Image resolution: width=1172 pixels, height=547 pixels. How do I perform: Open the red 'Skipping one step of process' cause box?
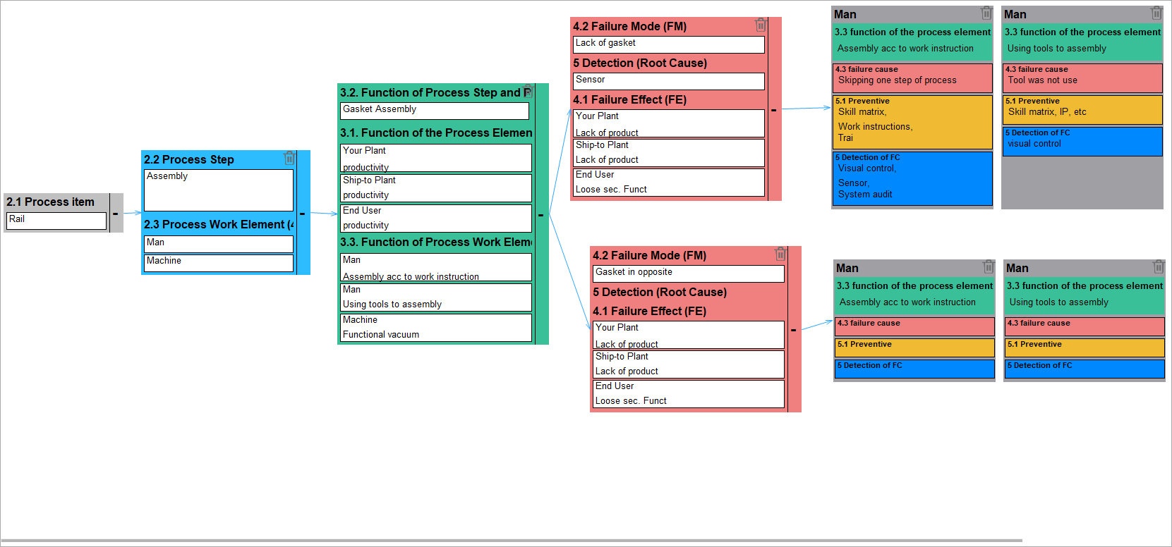click(x=912, y=78)
